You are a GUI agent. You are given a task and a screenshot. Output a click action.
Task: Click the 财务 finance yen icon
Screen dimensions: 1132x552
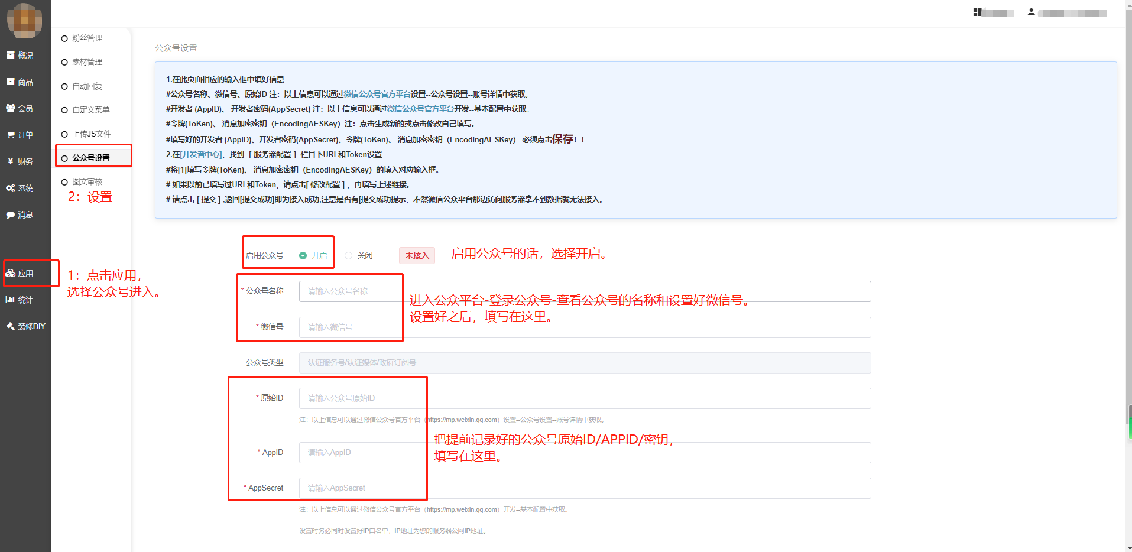[x=11, y=161]
